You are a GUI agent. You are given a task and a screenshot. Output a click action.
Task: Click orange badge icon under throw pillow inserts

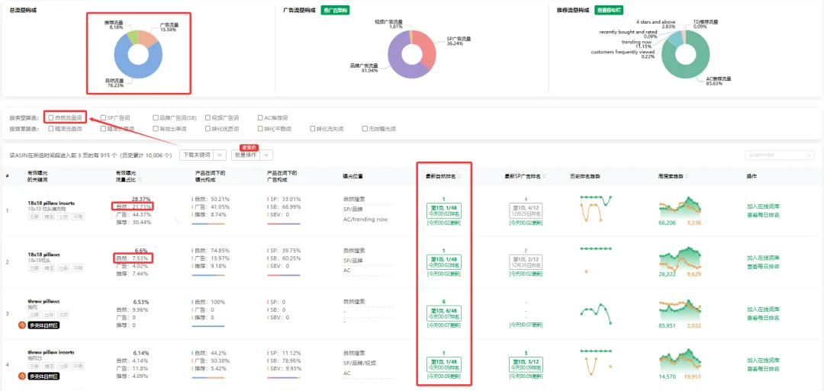coord(22,377)
